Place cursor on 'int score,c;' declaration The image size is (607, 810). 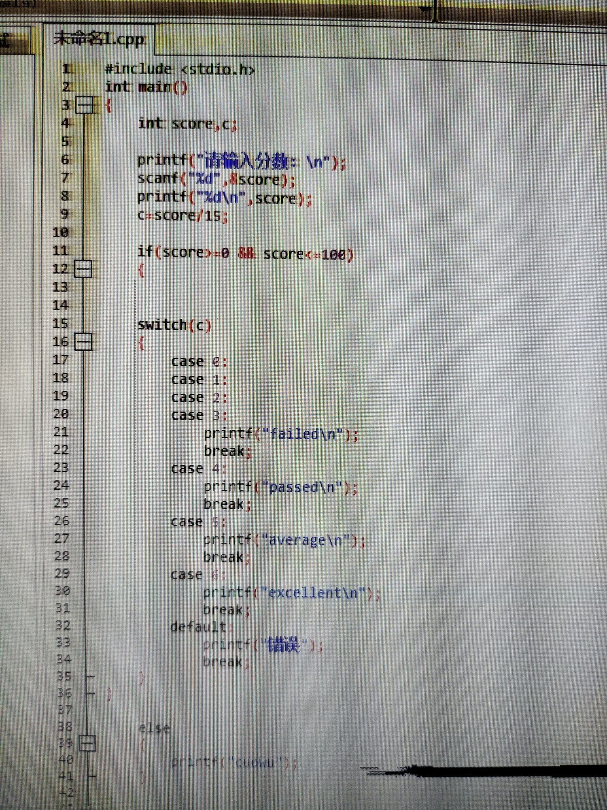coord(187,124)
